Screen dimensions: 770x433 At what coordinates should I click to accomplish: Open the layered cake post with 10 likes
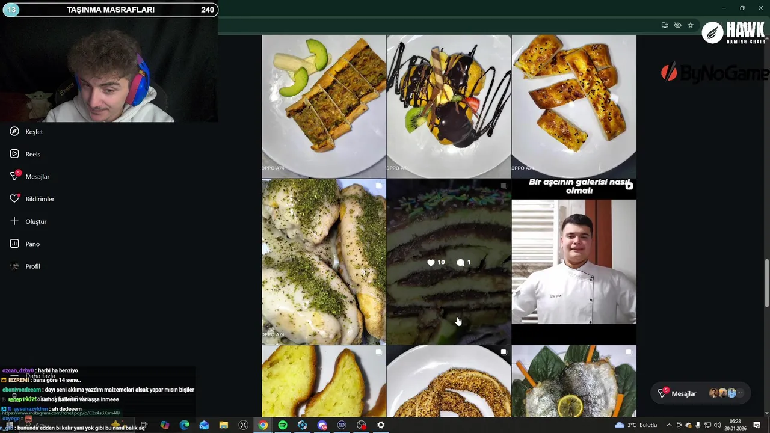449,262
